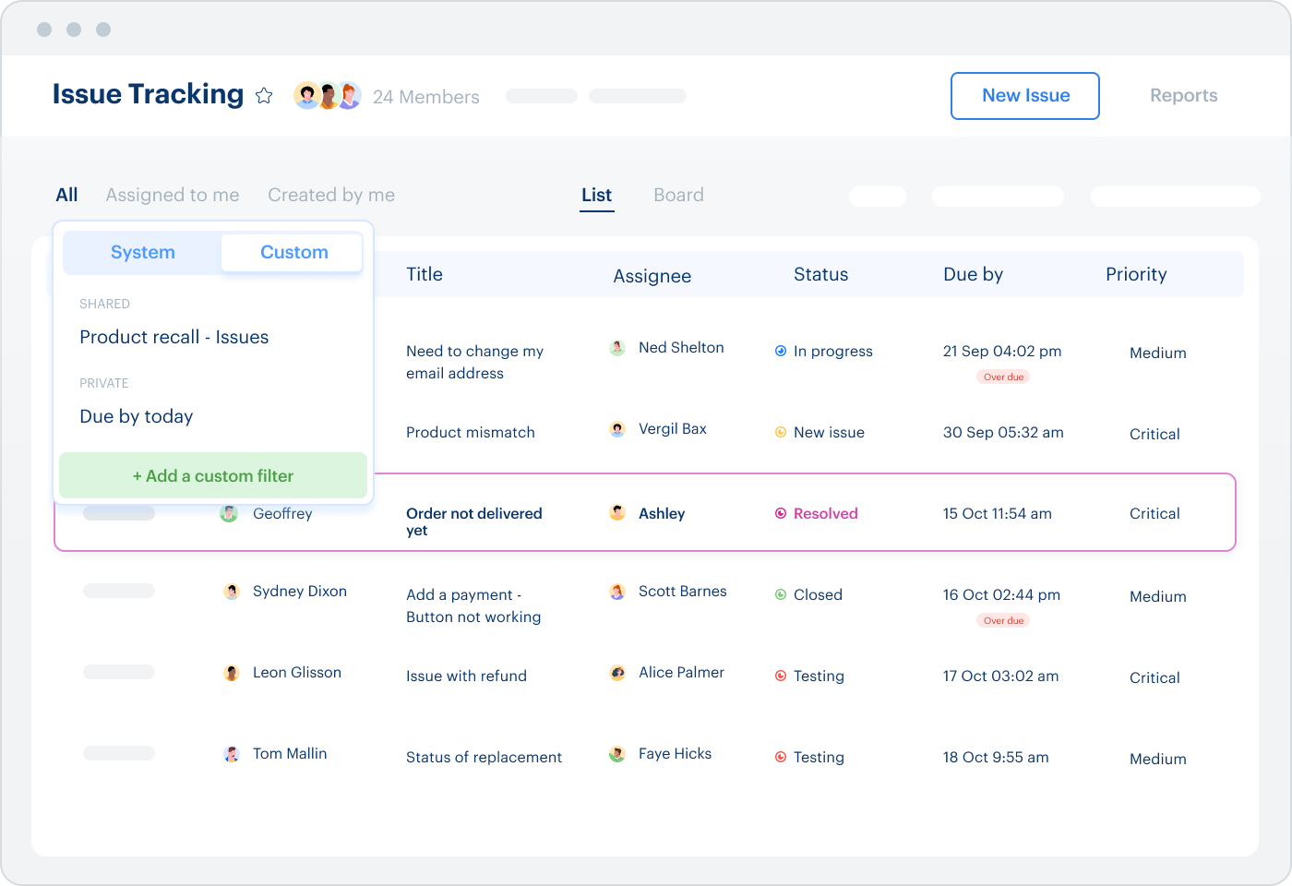The image size is (1292, 886).
Task: Click Ned Shelton's avatar icon
Action: (x=616, y=348)
